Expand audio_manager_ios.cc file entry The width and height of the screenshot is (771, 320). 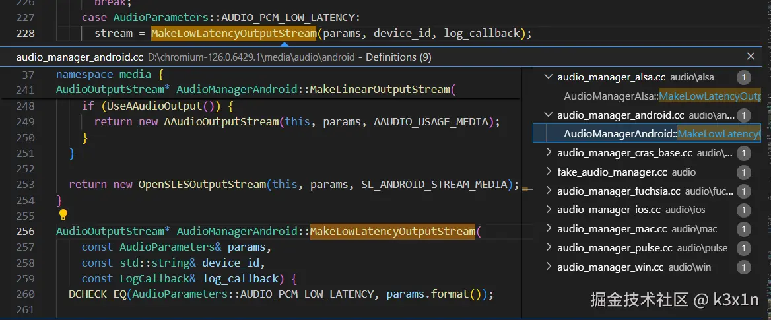point(549,210)
